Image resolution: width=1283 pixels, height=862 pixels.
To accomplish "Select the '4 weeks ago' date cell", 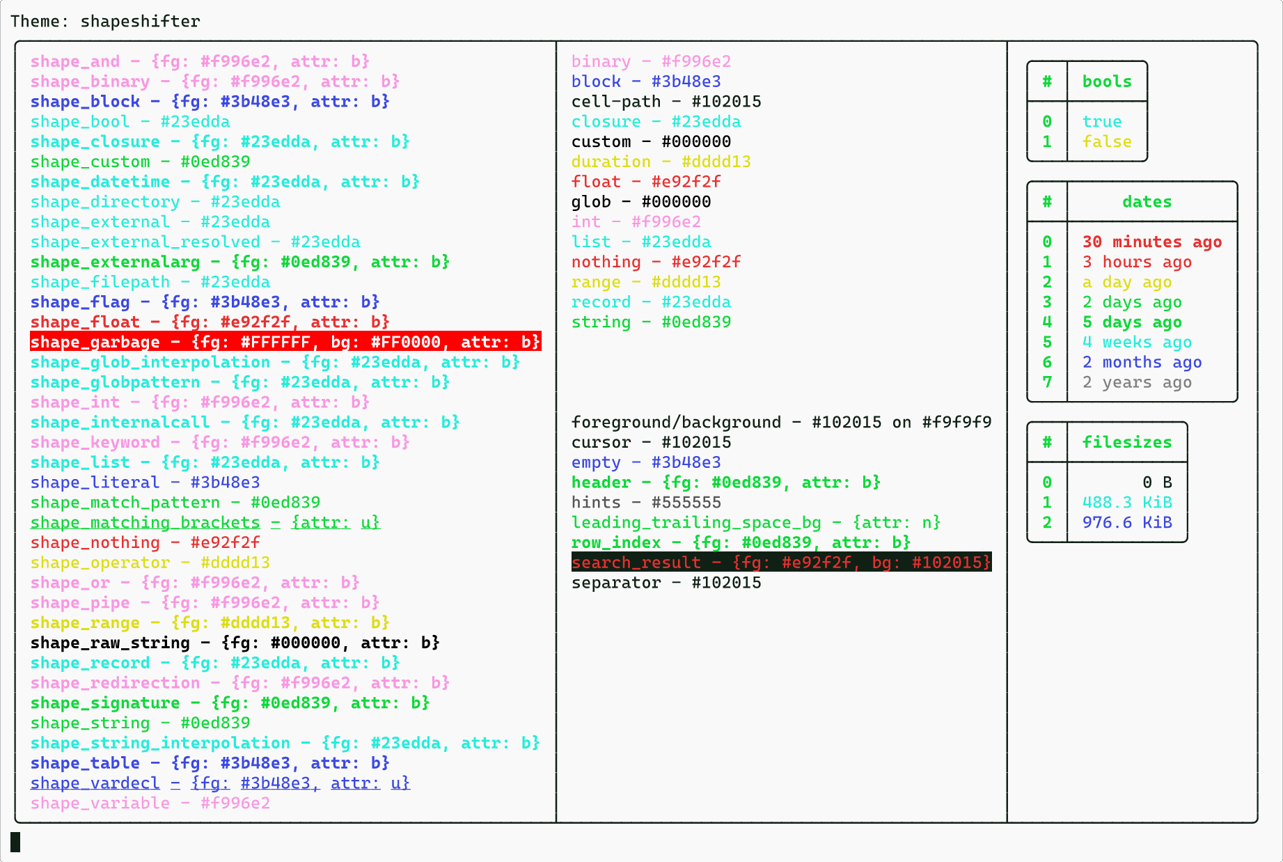I will (1137, 342).
